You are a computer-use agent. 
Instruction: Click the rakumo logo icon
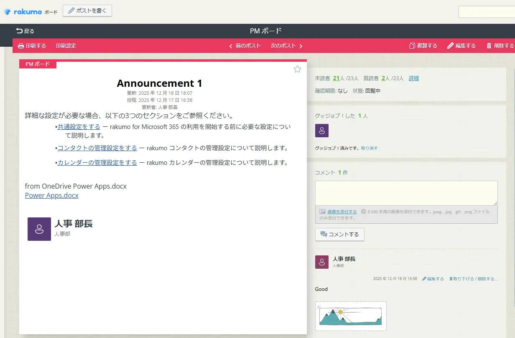(8, 12)
